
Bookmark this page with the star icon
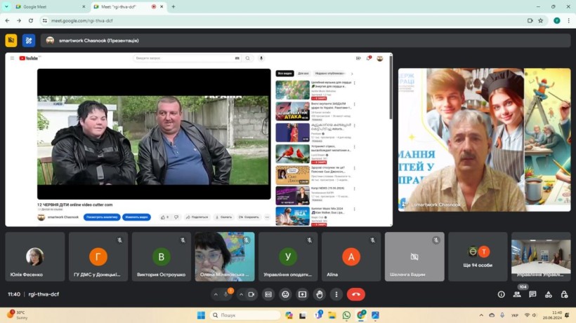(541, 20)
